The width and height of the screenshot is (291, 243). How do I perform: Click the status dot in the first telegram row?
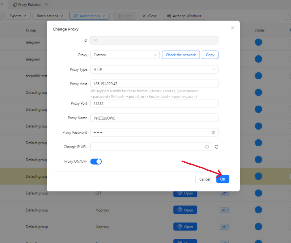(258, 42)
